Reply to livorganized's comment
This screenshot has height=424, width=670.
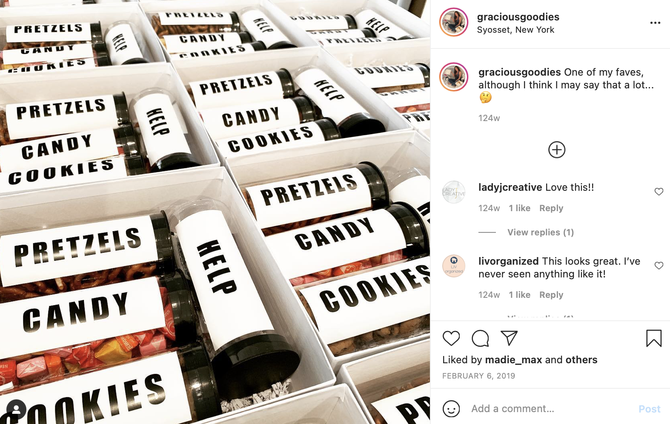pos(551,295)
